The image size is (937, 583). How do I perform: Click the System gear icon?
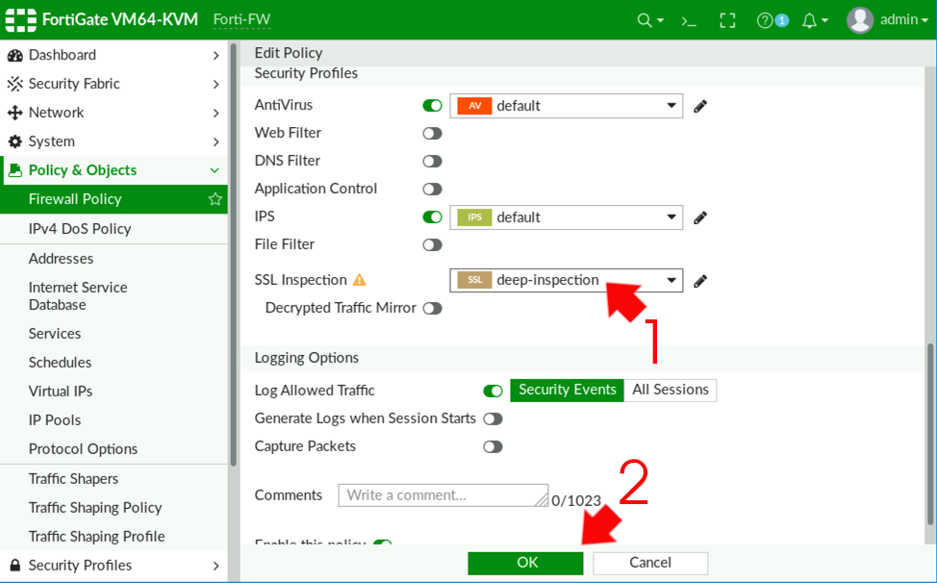coord(15,141)
